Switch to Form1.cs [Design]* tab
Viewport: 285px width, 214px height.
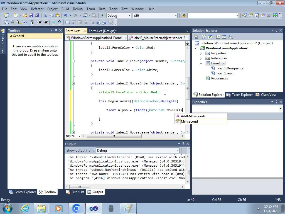(x=103, y=31)
